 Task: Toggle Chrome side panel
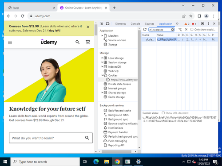coord(199,16)
